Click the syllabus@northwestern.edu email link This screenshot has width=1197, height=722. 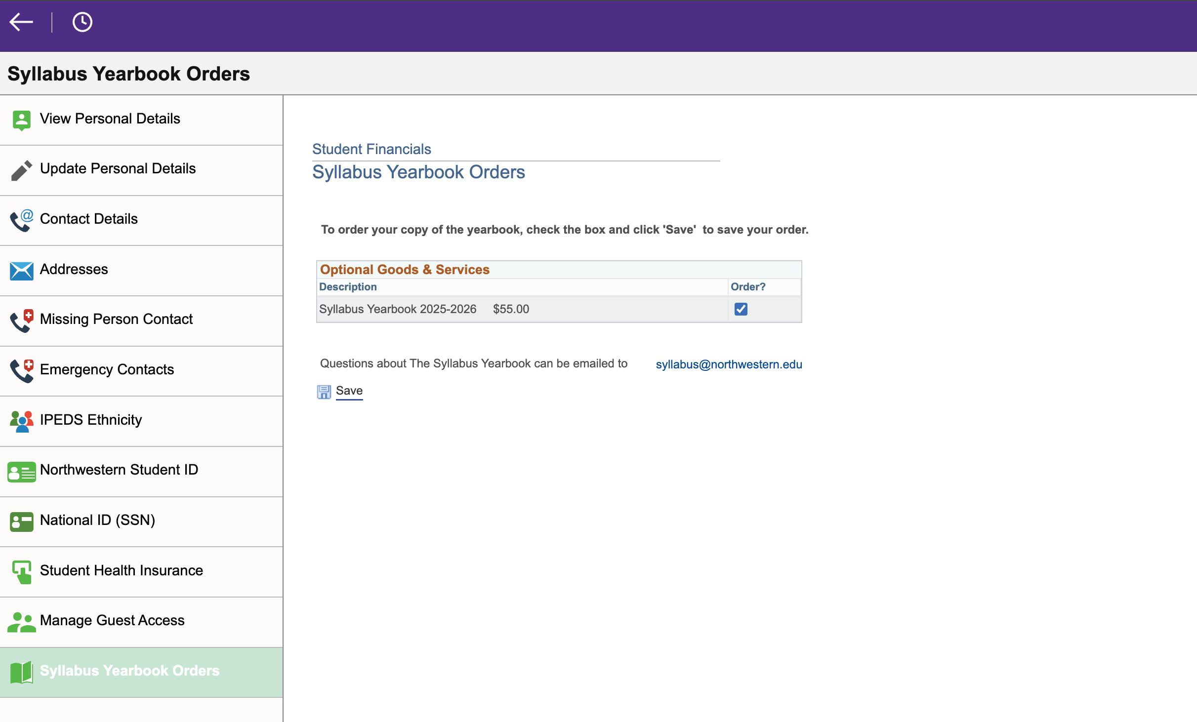tap(729, 364)
